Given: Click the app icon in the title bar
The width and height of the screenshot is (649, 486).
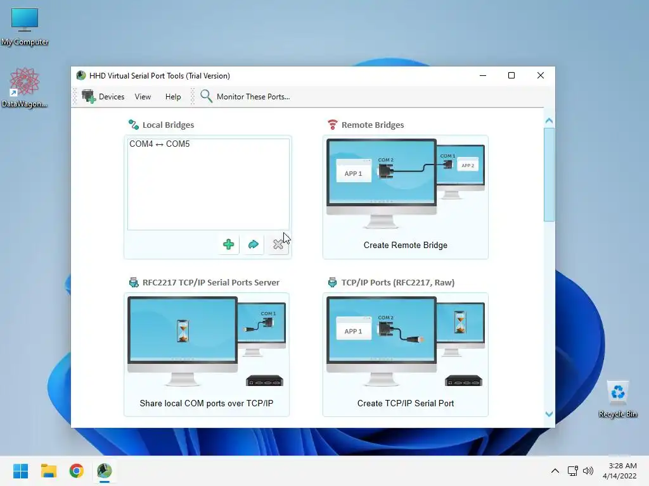Looking at the screenshot, I should (80, 75).
